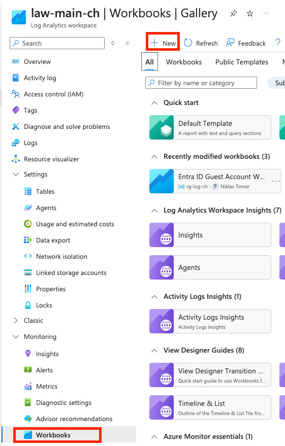Click the Activity log book icon

pos(16,78)
